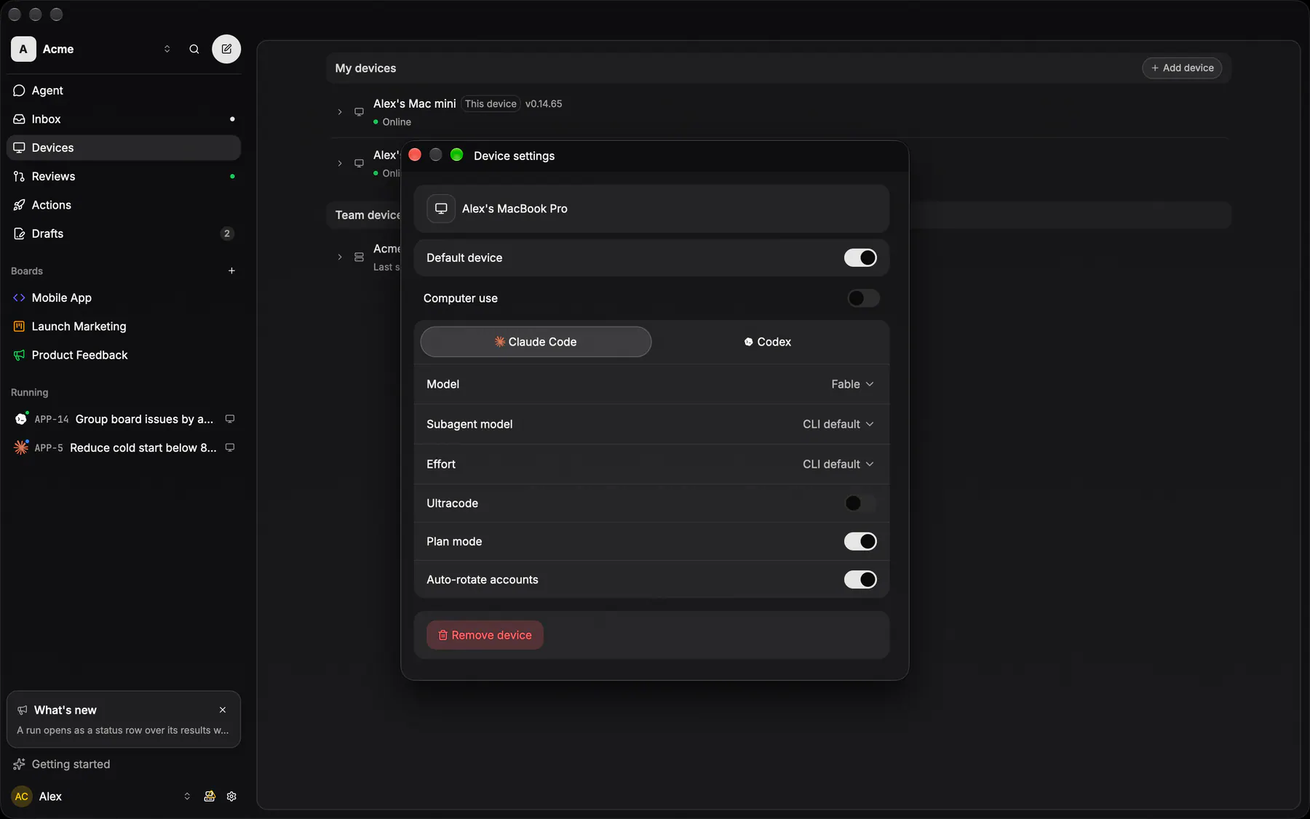Open the Subagent model dropdown
The image size is (1310, 819).
(x=838, y=424)
